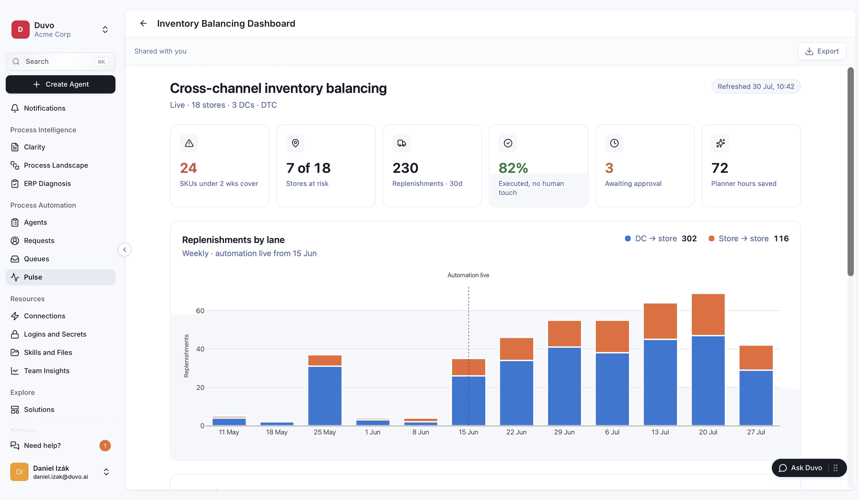Screen dimensions: 859x500
Task: Click the 13 Jul axis label
Action: [660, 432]
